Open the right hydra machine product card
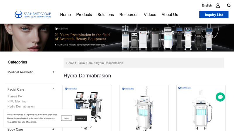This screenshot has height=131, width=234. (x=201, y=108)
